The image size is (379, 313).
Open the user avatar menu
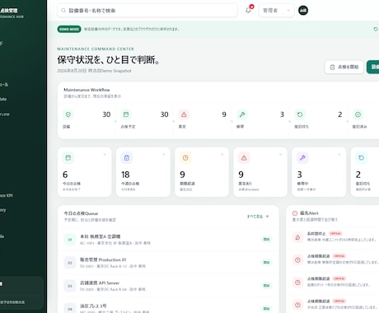coord(303,11)
